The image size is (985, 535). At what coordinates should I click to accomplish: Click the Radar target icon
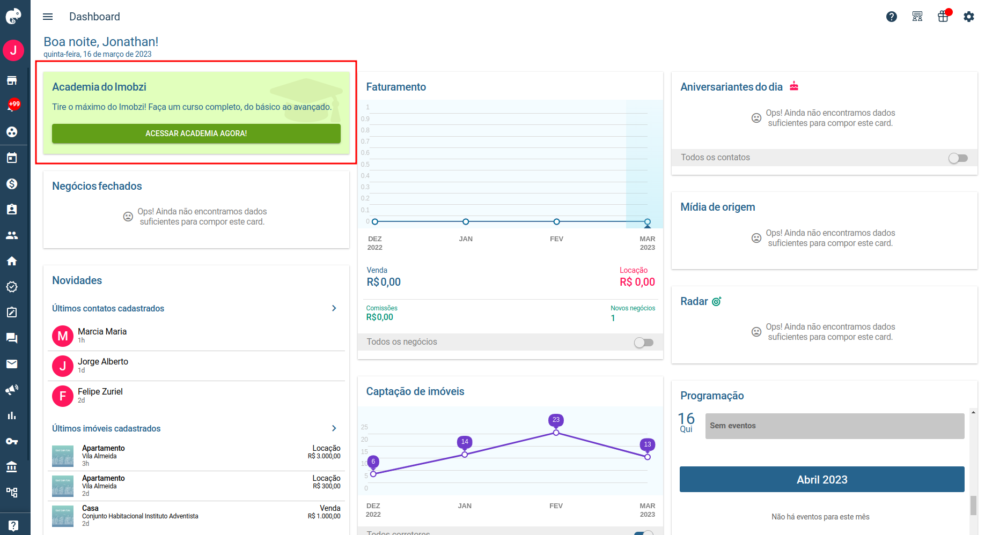717,301
